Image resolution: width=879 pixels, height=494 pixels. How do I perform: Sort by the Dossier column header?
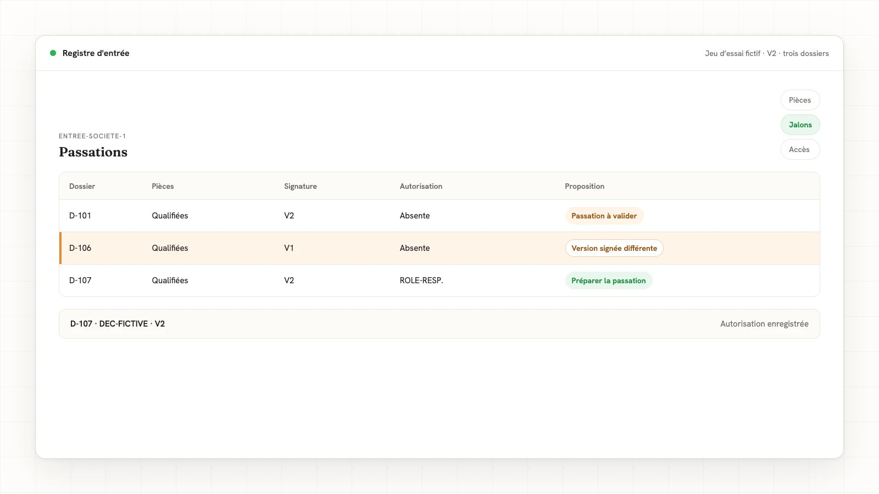pyautogui.click(x=82, y=186)
